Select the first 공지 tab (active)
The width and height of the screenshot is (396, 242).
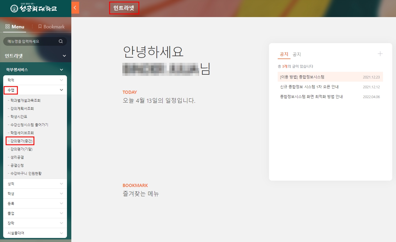click(284, 54)
